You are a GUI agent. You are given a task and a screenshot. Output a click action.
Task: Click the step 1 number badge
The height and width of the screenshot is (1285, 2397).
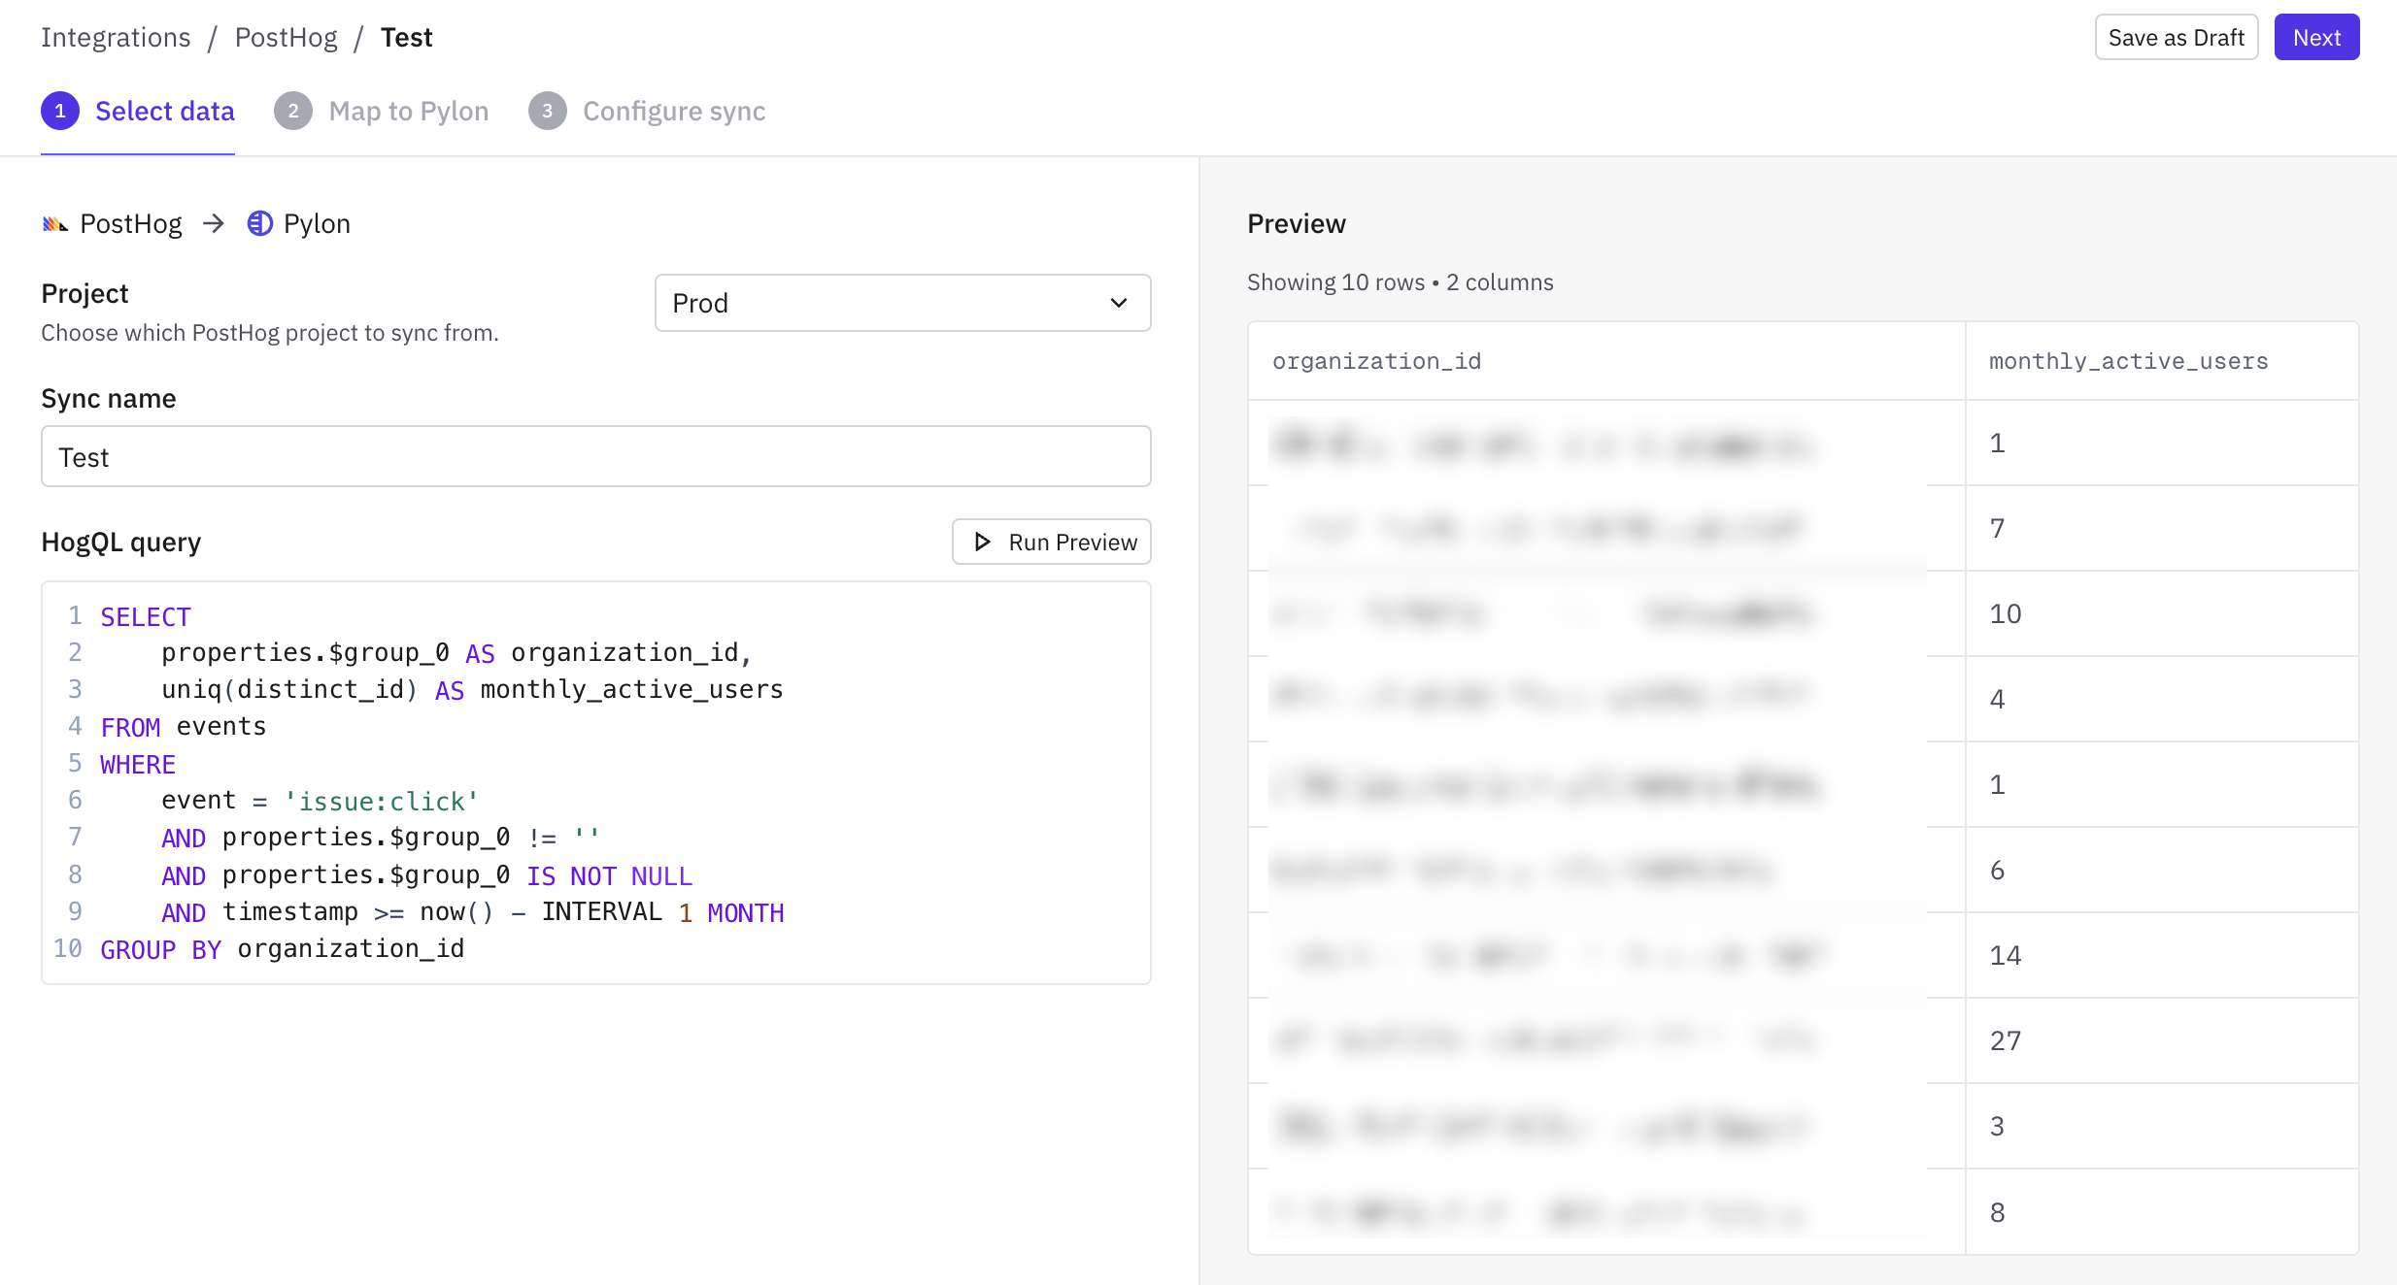pyautogui.click(x=60, y=111)
